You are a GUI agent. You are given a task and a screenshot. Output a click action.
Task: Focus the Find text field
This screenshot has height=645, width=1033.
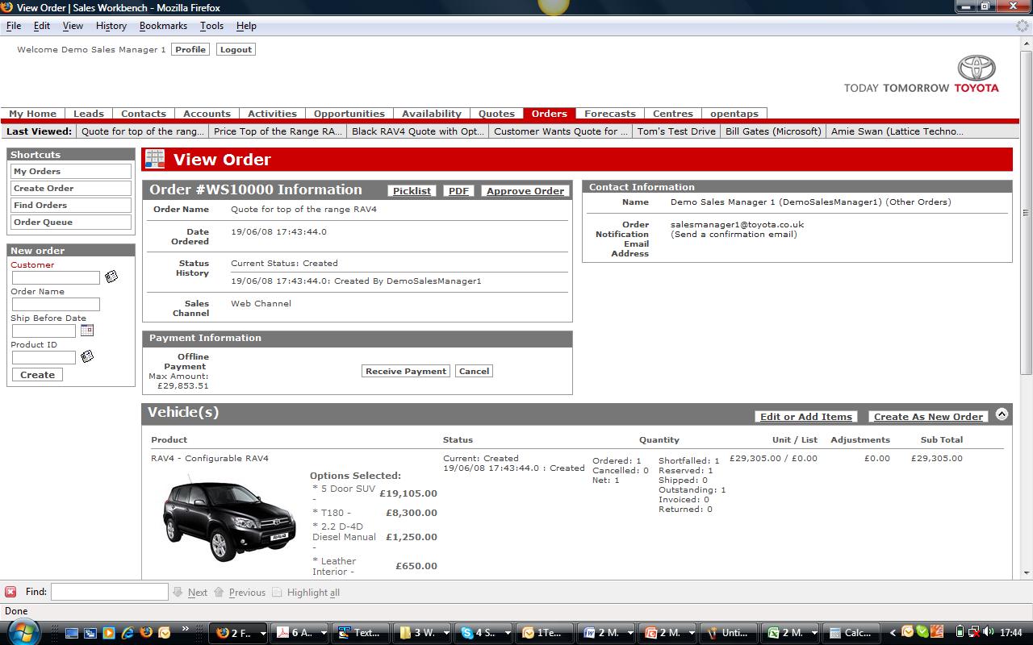pyautogui.click(x=110, y=592)
